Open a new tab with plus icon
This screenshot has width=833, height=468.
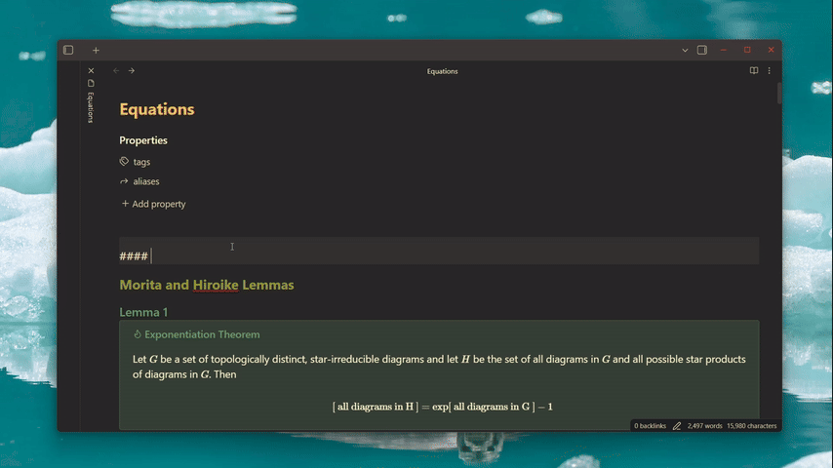(x=96, y=50)
